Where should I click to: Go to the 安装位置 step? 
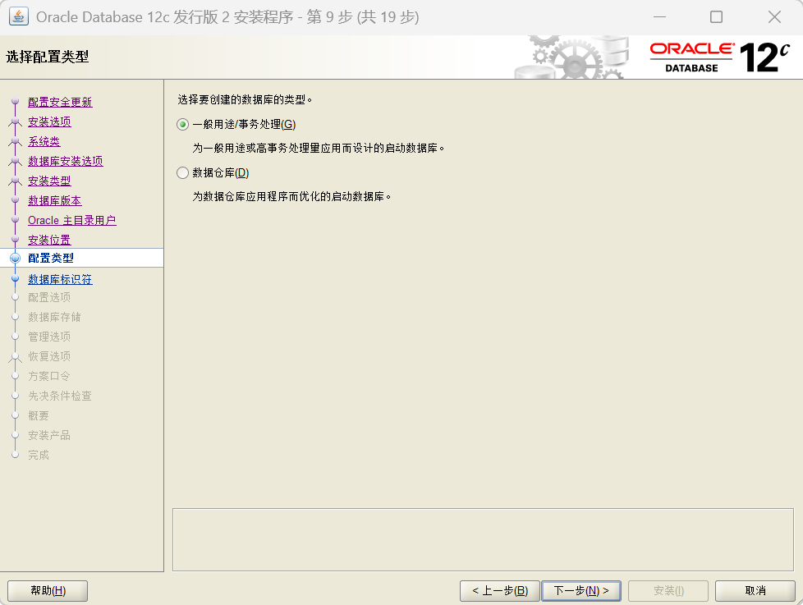[x=49, y=240]
